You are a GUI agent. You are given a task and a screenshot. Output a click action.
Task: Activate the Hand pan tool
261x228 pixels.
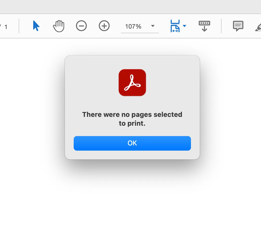[x=59, y=26]
